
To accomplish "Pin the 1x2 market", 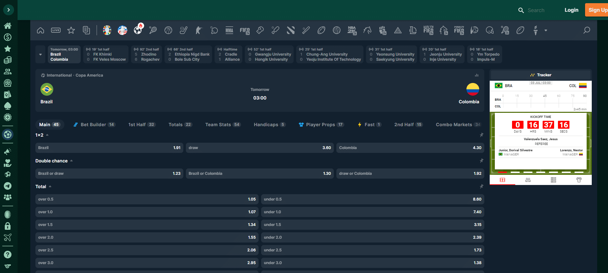I will coord(481,135).
